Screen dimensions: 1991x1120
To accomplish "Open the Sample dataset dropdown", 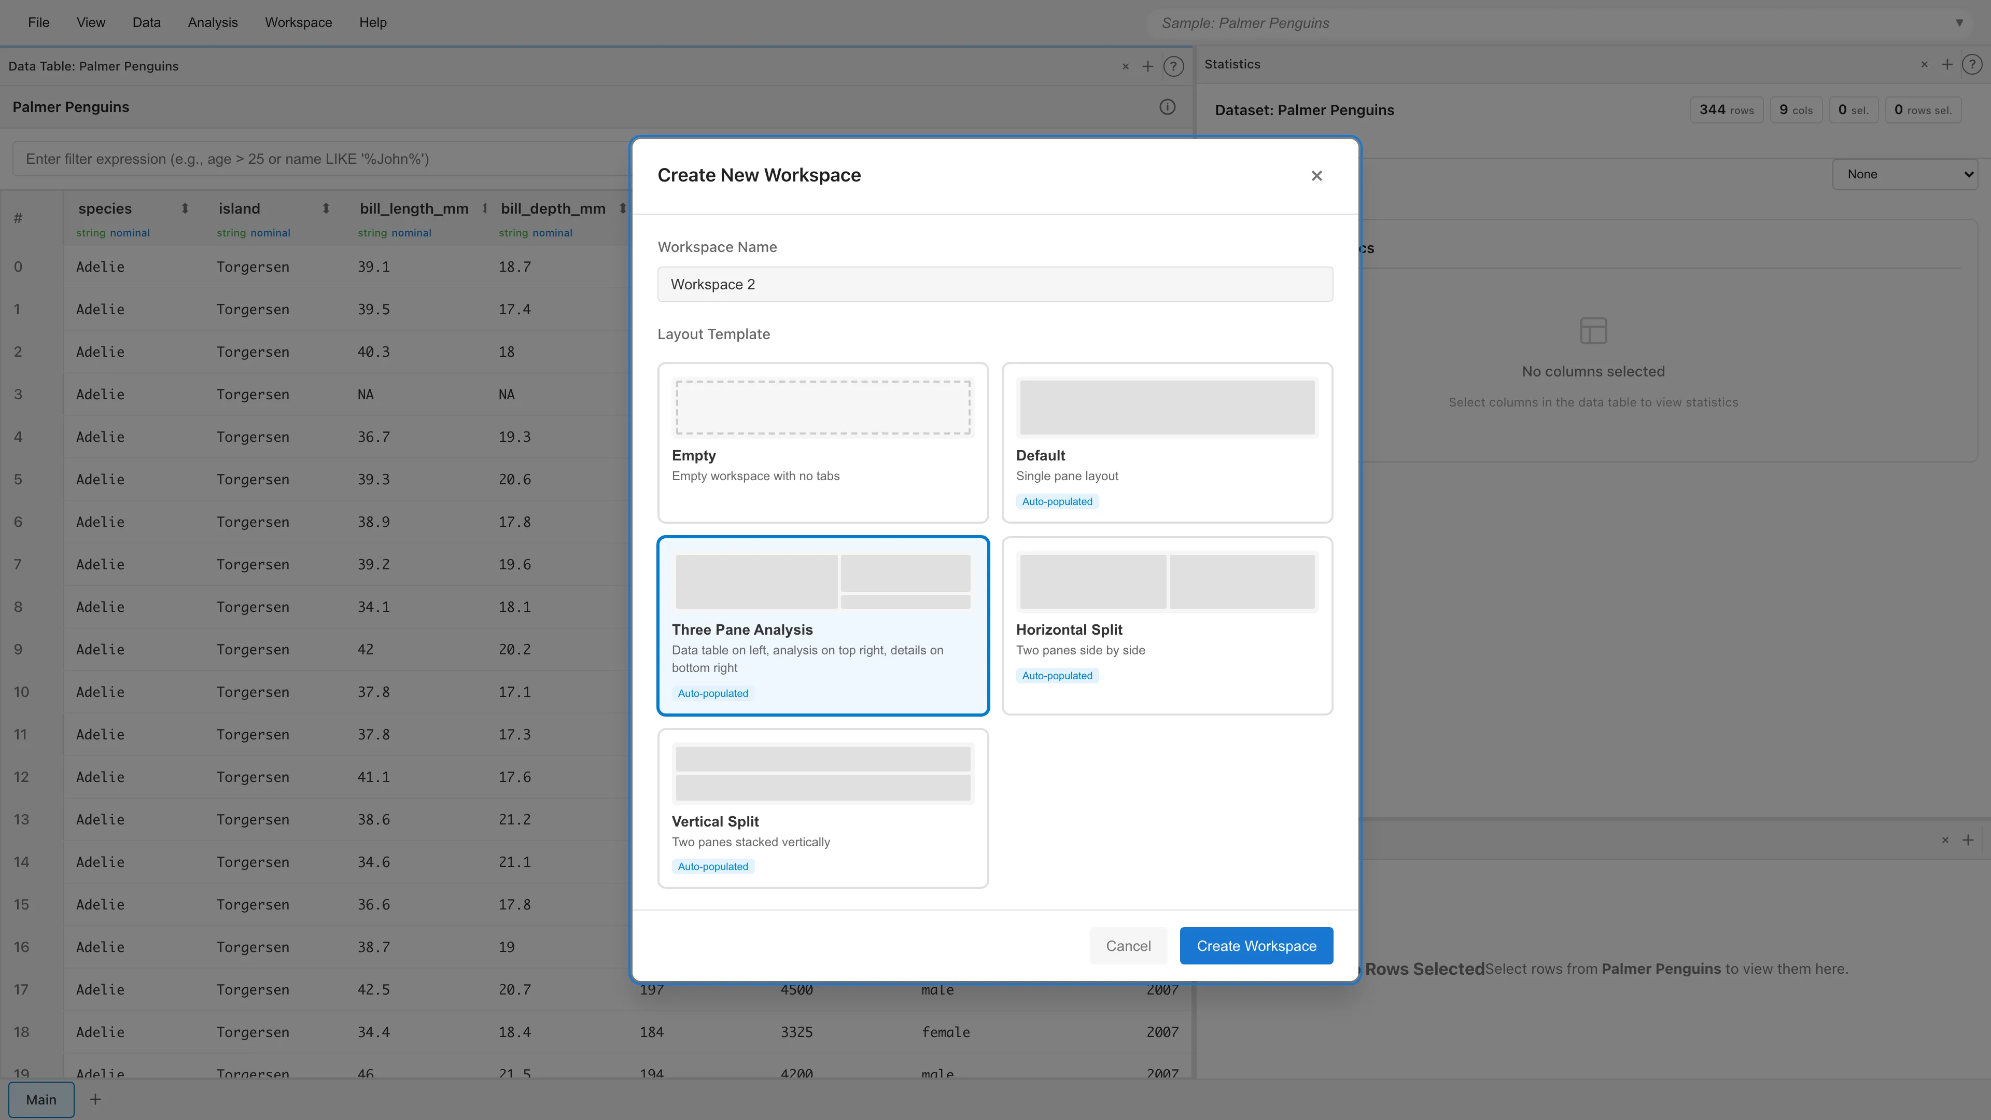I will (x=1561, y=23).
